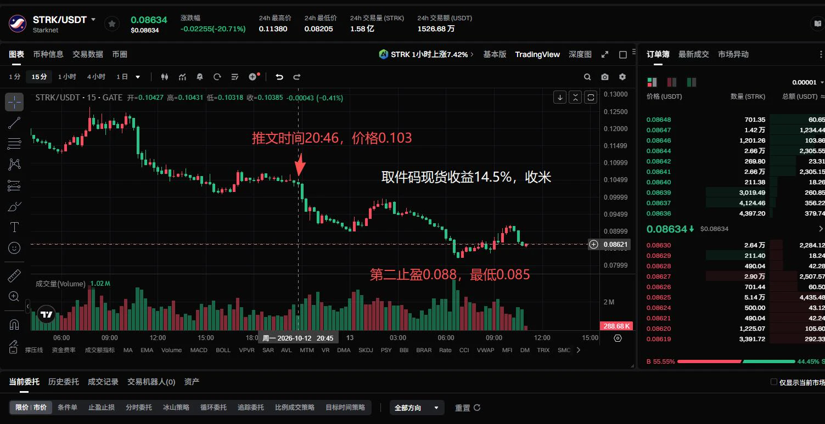Expand the 0.00001 price precision dropdown

(808, 82)
